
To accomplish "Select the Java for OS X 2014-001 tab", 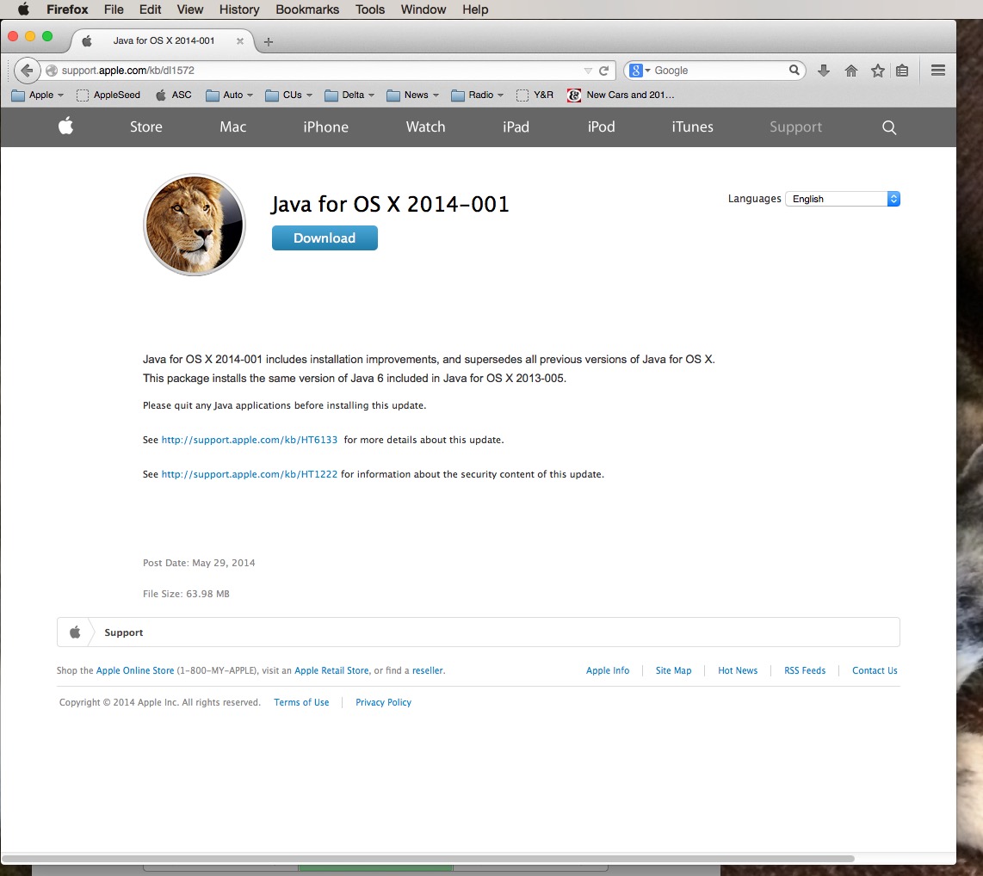I will [x=163, y=40].
